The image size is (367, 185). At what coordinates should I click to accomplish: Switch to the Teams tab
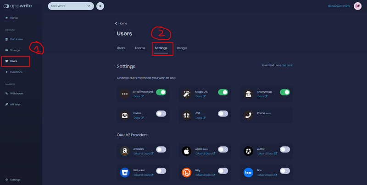coord(140,48)
